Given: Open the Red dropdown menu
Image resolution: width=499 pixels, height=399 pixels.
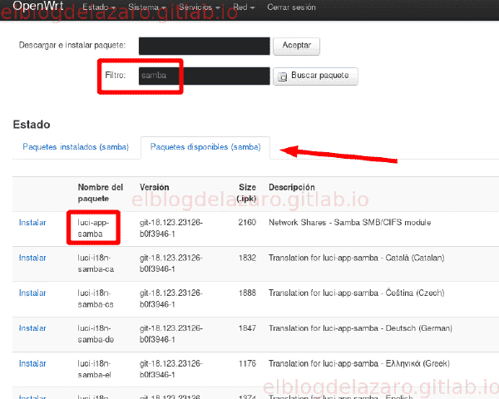Looking at the screenshot, I should click(244, 7).
